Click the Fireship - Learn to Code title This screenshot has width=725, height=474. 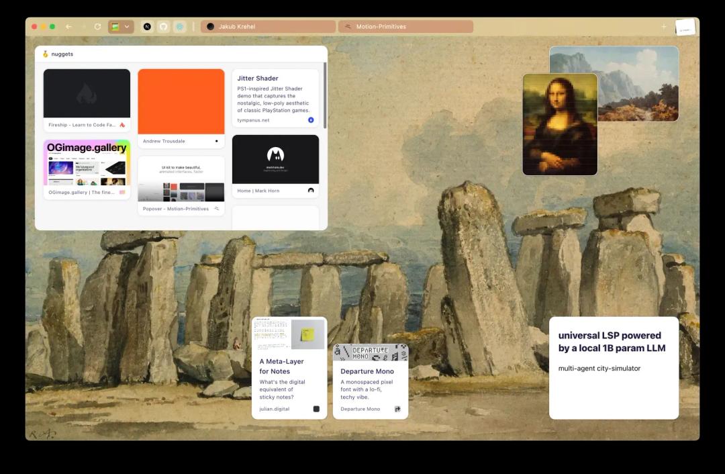tap(82, 125)
